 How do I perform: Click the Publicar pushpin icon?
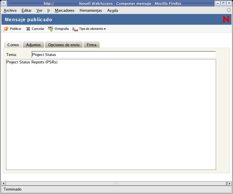point(6,29)
